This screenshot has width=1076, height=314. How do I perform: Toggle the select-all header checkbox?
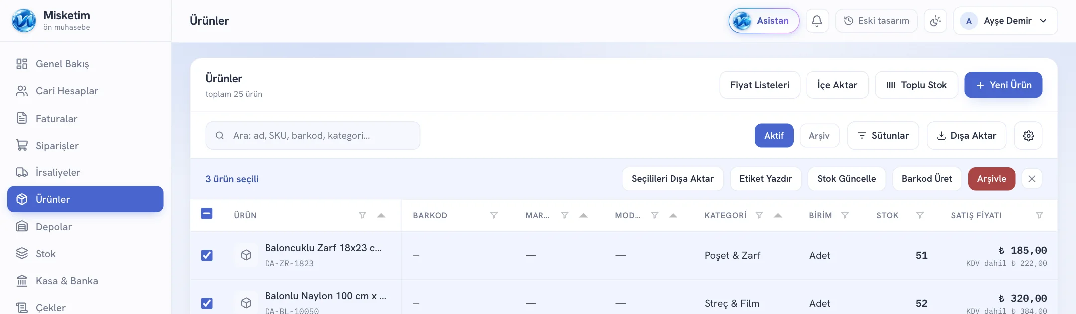(207, 214)
